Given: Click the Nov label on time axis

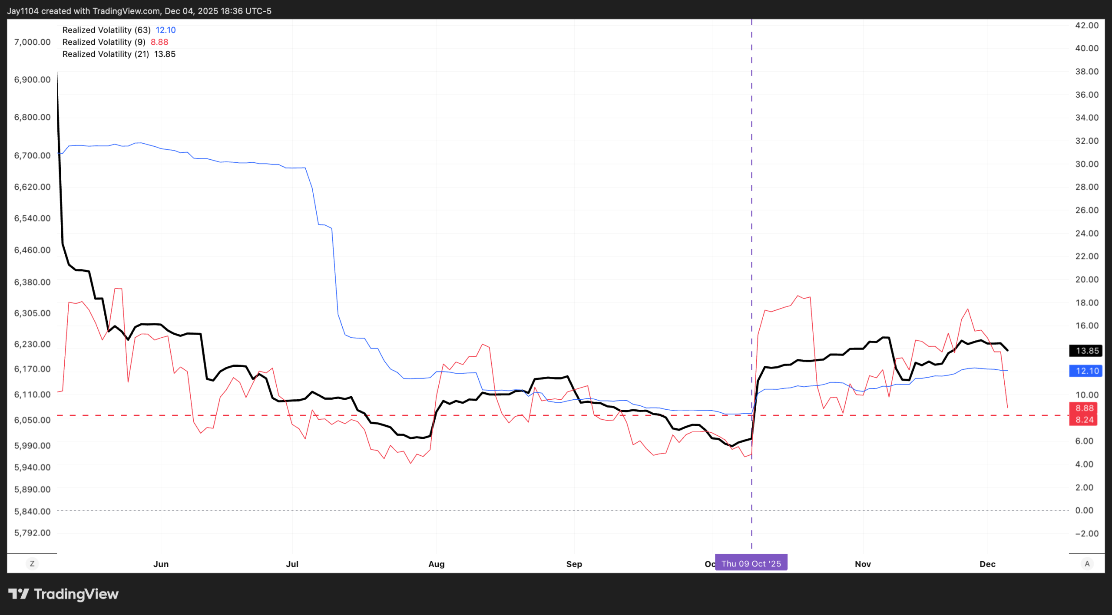Looking at the screenshot, I should pyautogui.click(x=863, y=564).
